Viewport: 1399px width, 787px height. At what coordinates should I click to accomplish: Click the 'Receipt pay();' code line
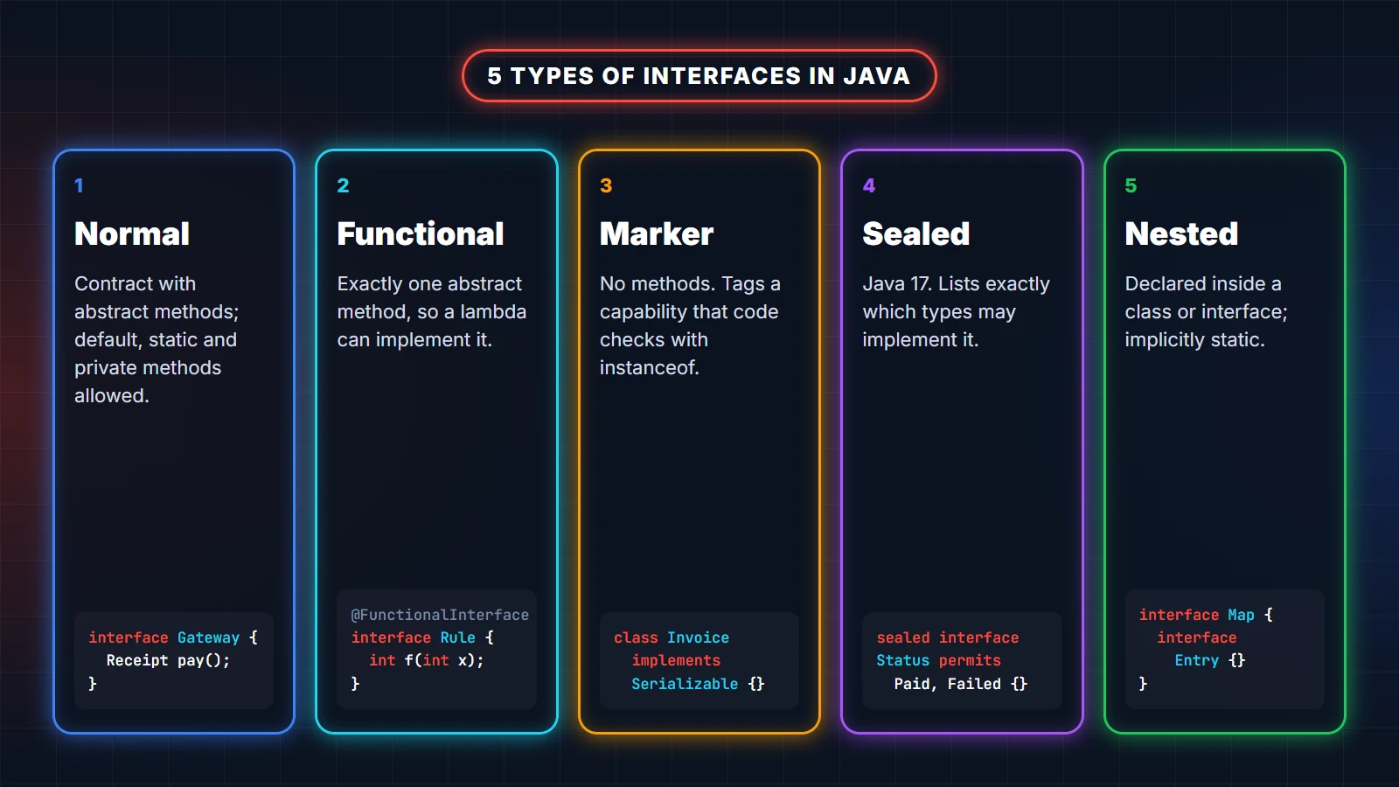(168, 660)
